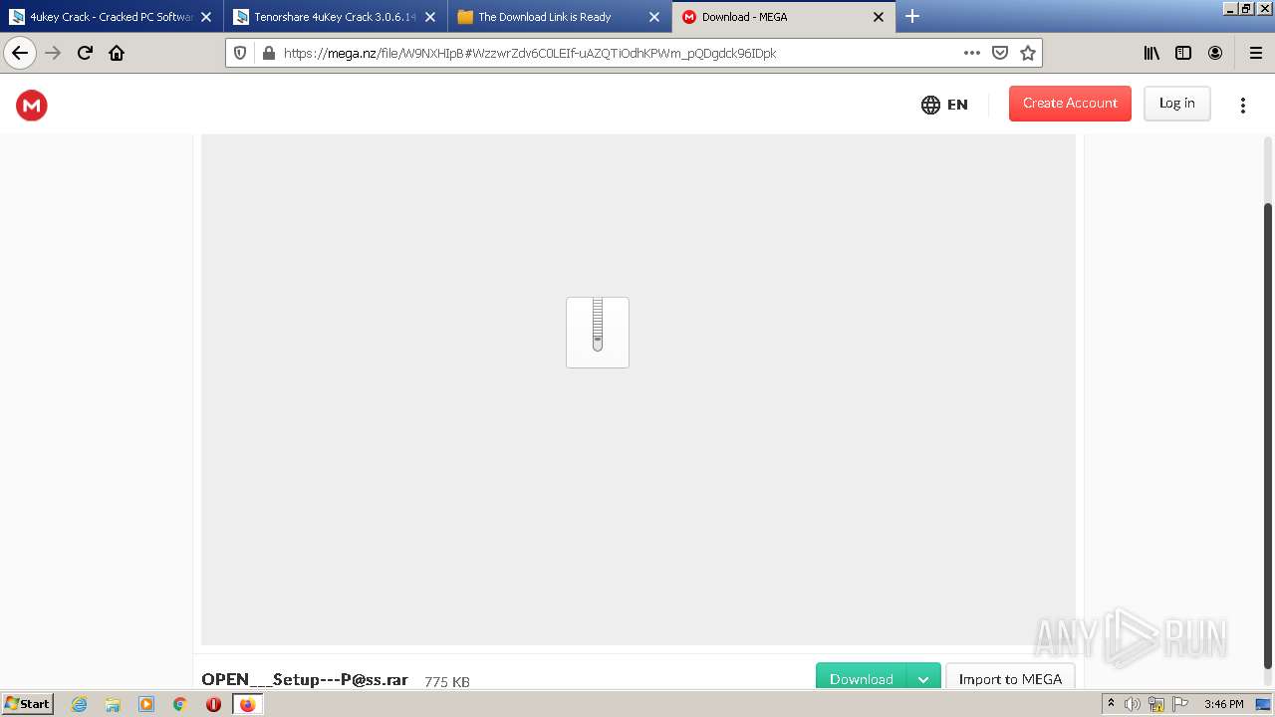The height and width of the screenshot is (717, 1275).
Task: Open the MEGA three-dot more menu
Action: (x=1242, y=105)
